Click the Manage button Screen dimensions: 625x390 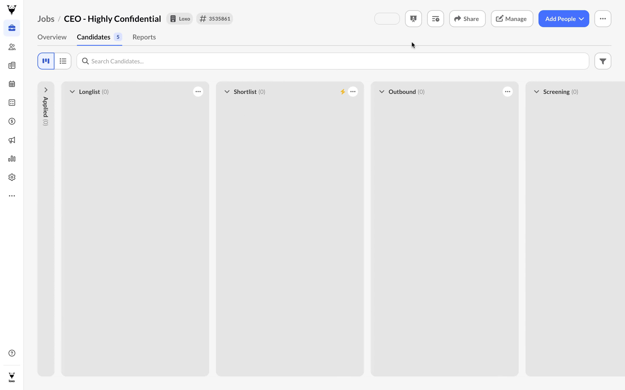pyautogui.click(x=512, y=19)
